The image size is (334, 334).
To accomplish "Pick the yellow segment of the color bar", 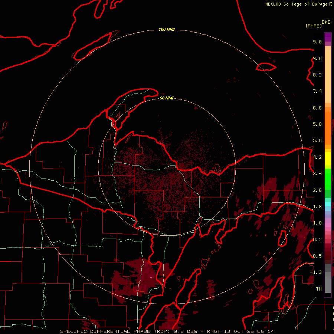I will [328, 159].
